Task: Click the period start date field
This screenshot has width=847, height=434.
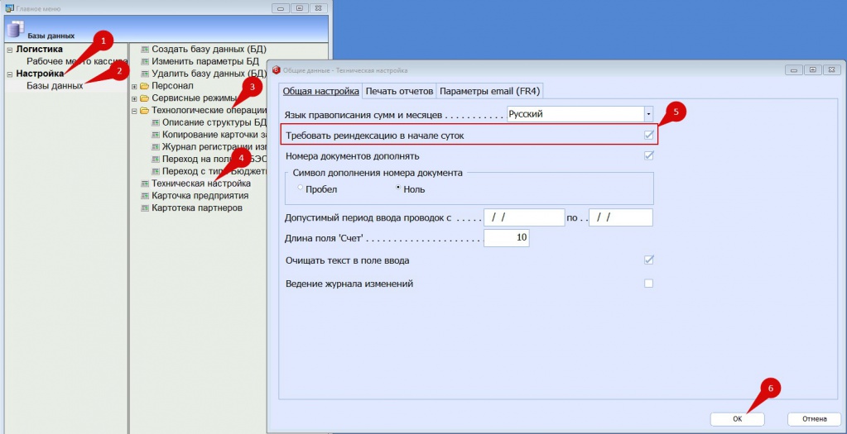Action: (524, 217)
